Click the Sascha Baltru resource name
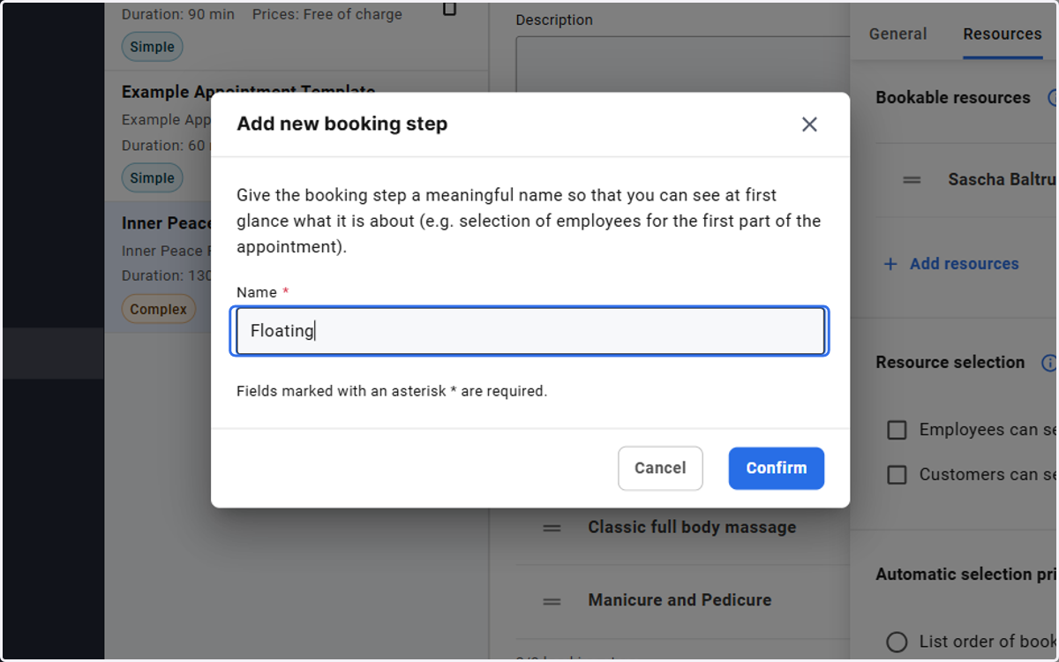 click(1003, 179)
